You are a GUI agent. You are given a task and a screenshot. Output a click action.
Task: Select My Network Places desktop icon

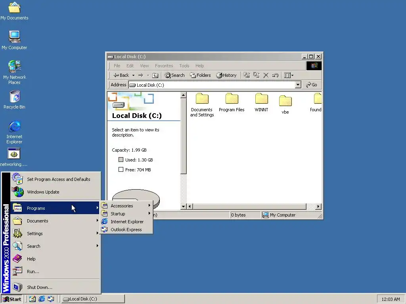coord(14,72)
